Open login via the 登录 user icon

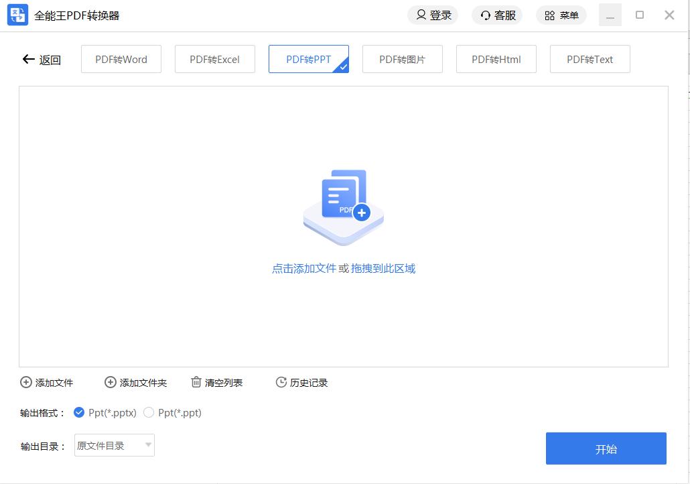tap(421, 15)
